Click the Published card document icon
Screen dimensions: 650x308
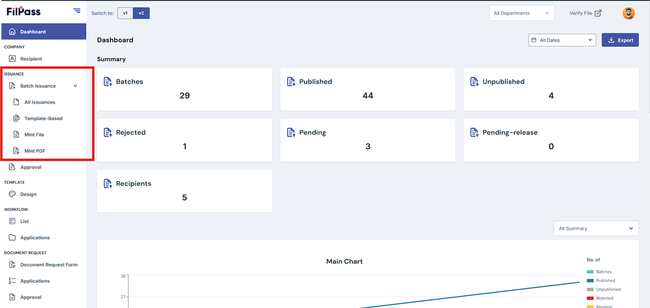click(x=291, y=82)
